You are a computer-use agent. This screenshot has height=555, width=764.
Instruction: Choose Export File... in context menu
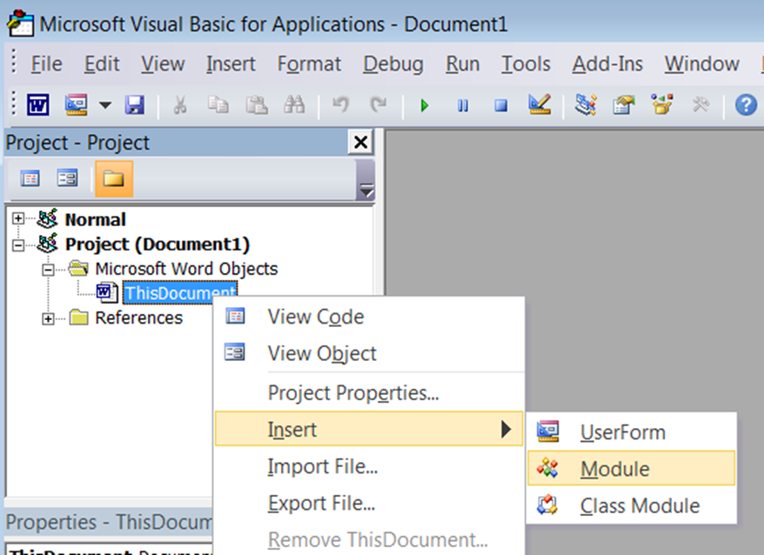369,504
